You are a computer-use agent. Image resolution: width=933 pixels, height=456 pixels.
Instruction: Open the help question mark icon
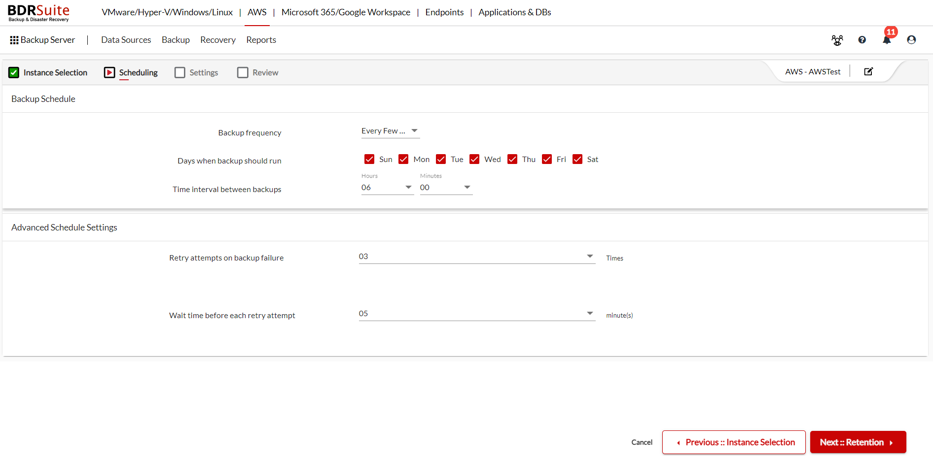(862, 40)
